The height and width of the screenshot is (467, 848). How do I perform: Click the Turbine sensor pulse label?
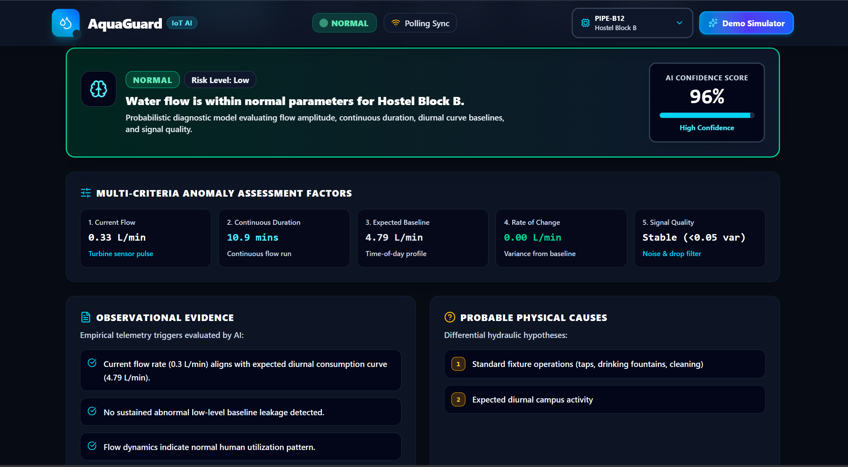click(121, 254)
